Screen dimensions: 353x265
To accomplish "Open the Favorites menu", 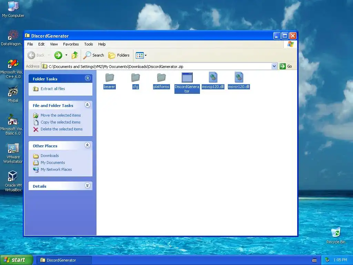I will tap(71, 44).
